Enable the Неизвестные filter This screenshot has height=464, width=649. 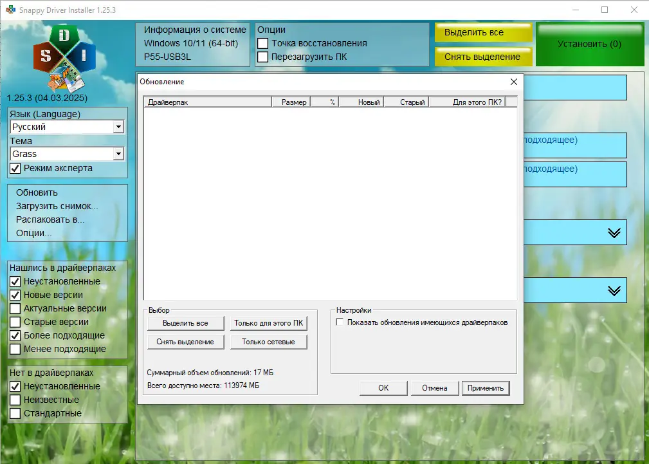[x=15, y=400]
